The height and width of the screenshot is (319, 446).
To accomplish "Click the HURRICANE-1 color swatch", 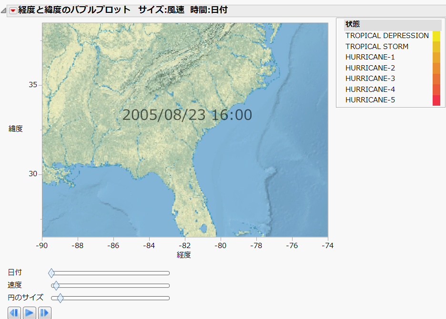I will click(436, 57).
